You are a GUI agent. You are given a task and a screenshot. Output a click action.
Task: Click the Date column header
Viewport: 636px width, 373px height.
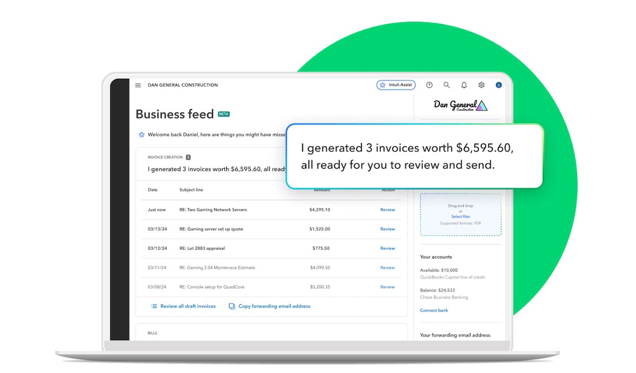(153, 190)
